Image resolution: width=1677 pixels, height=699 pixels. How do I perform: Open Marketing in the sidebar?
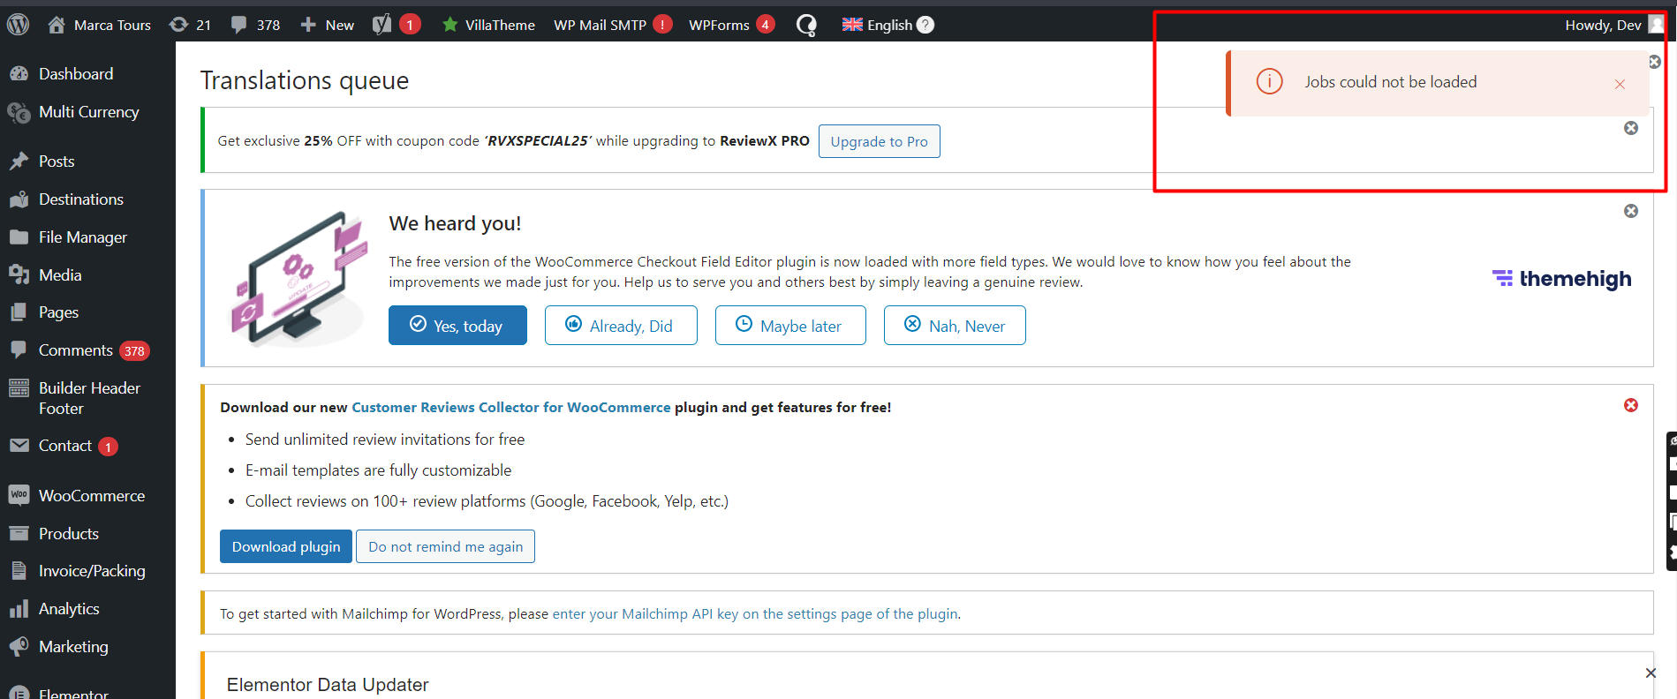(73, 647)
